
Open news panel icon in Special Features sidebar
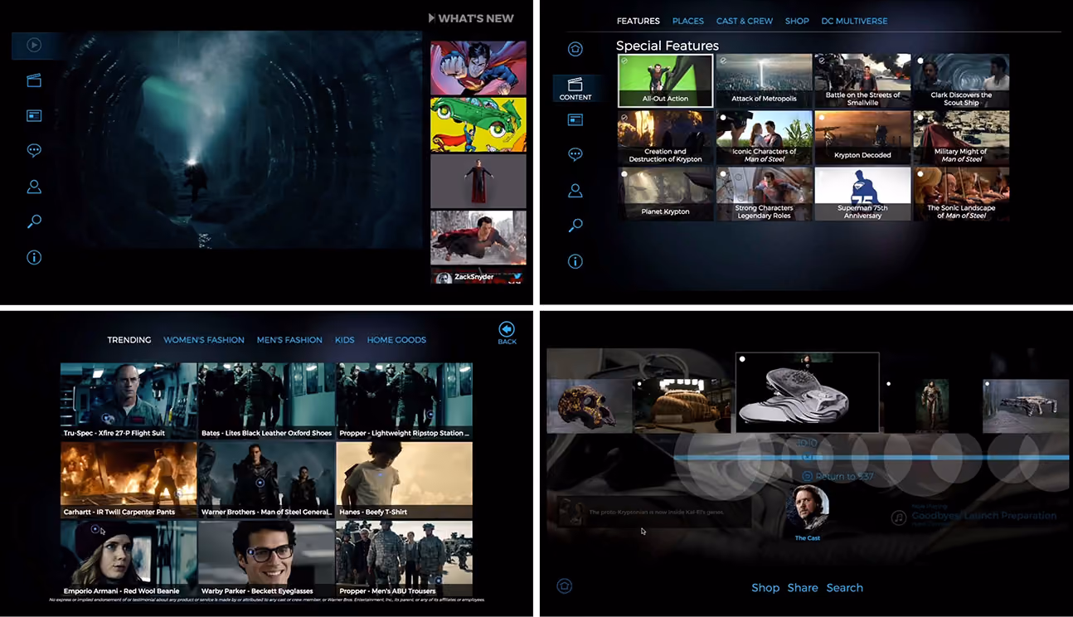575,120
